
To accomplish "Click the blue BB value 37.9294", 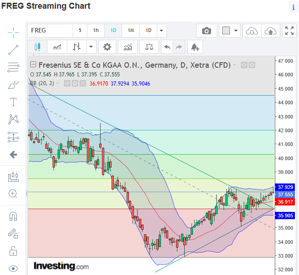I will (120, 84).
